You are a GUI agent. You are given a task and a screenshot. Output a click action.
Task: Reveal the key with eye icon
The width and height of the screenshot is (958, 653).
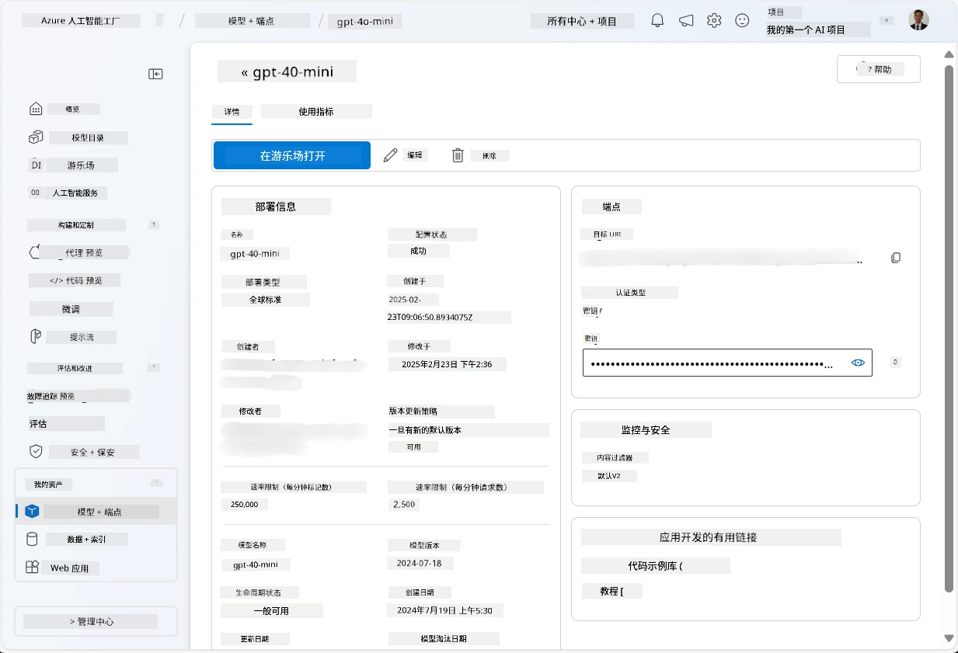point(859,363)
